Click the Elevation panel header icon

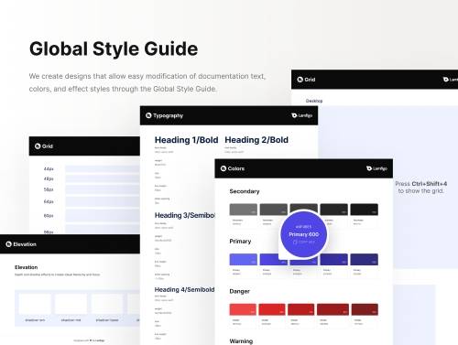[9, 244]
